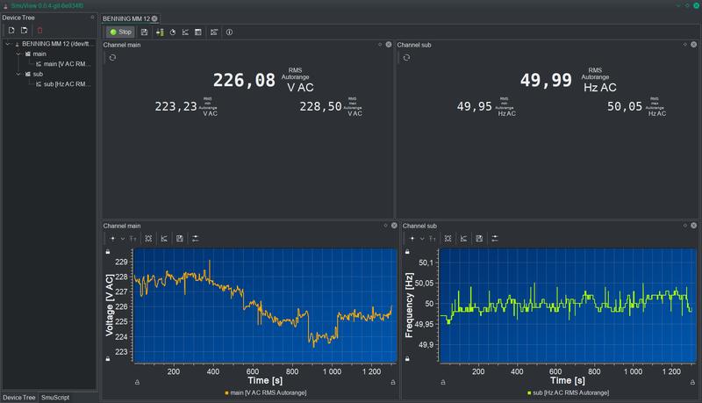Open marker dropdown arrow in voltage plot toolbar
The height and width of the screenshot is (403, 702).
tap(123, 238)
